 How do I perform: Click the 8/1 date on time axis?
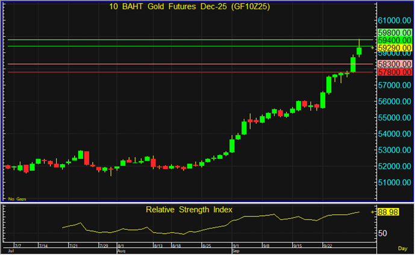tap(120, 246)
